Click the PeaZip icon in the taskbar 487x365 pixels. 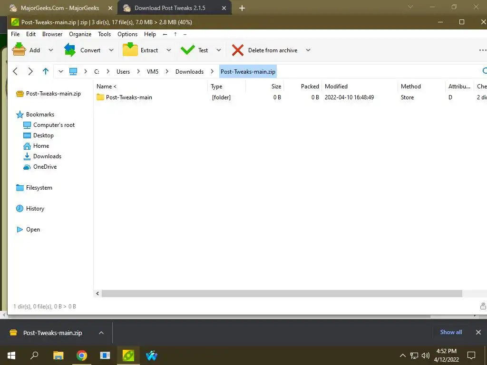tap(128, 355)
